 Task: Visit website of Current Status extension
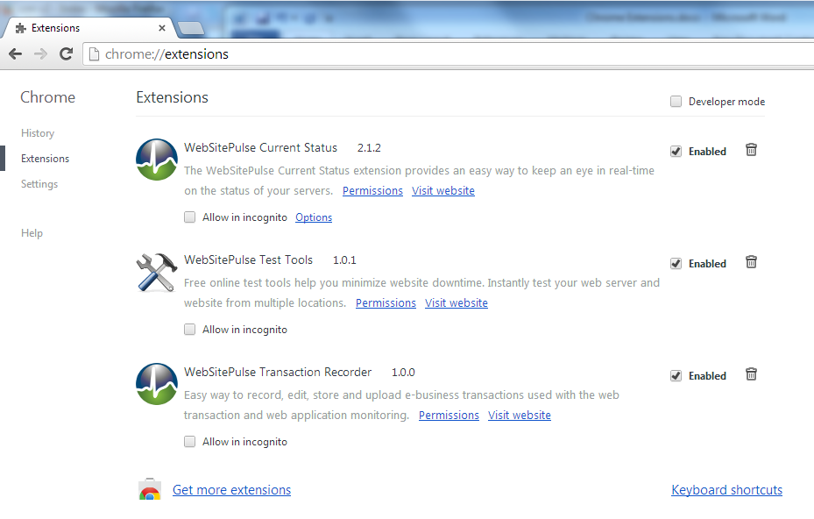click(x=443, y=190)
